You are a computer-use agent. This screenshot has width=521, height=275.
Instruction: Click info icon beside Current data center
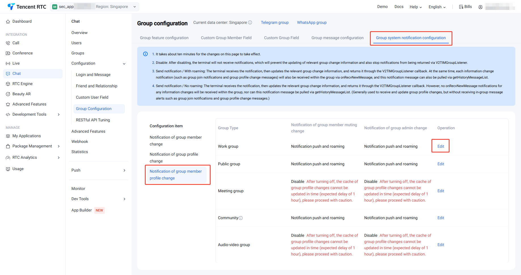pos(250,23)
